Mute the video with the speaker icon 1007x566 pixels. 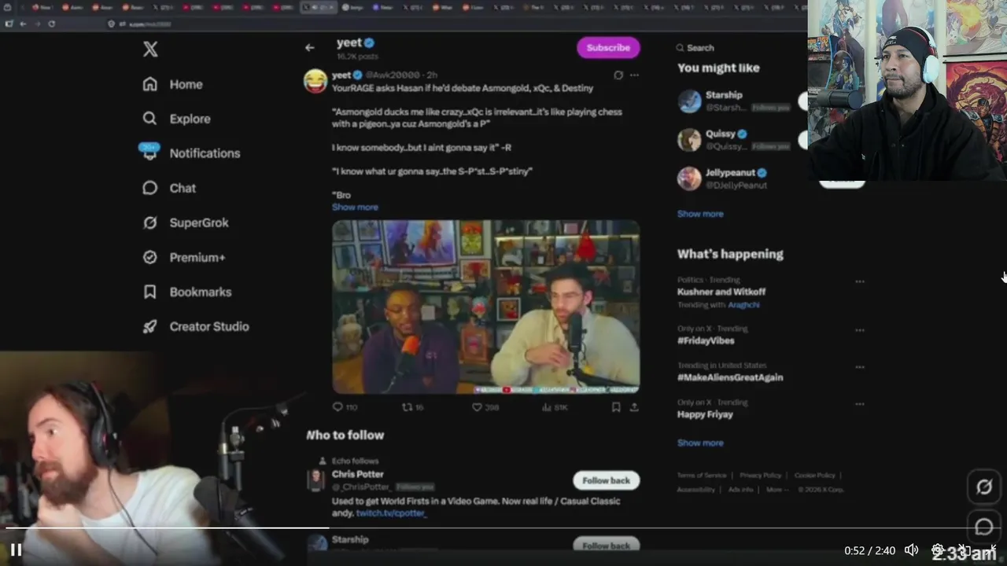coord(911,550)
